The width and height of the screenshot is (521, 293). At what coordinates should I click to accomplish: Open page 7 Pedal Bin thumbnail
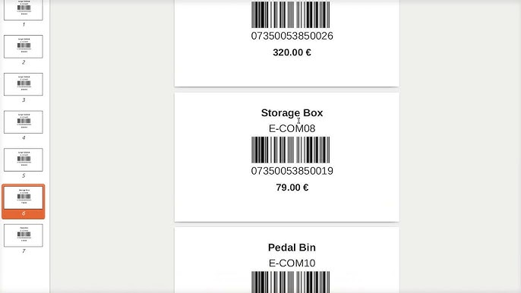24,235
